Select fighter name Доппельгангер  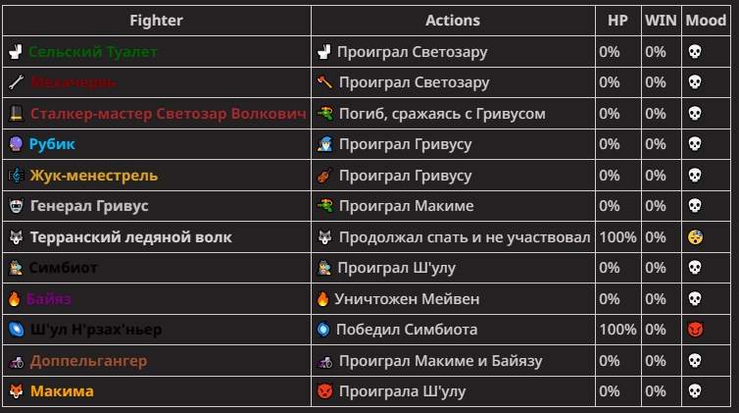tap(88, 361)
